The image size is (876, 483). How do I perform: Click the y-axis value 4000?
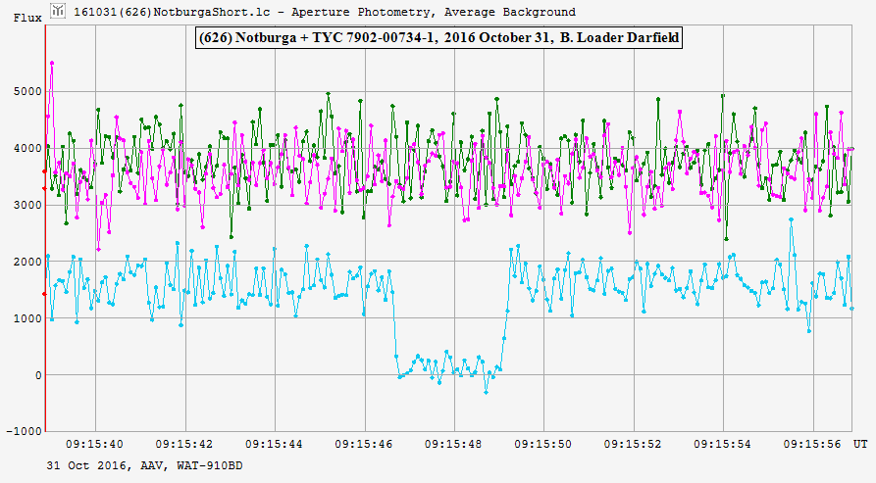click(27, 148)
